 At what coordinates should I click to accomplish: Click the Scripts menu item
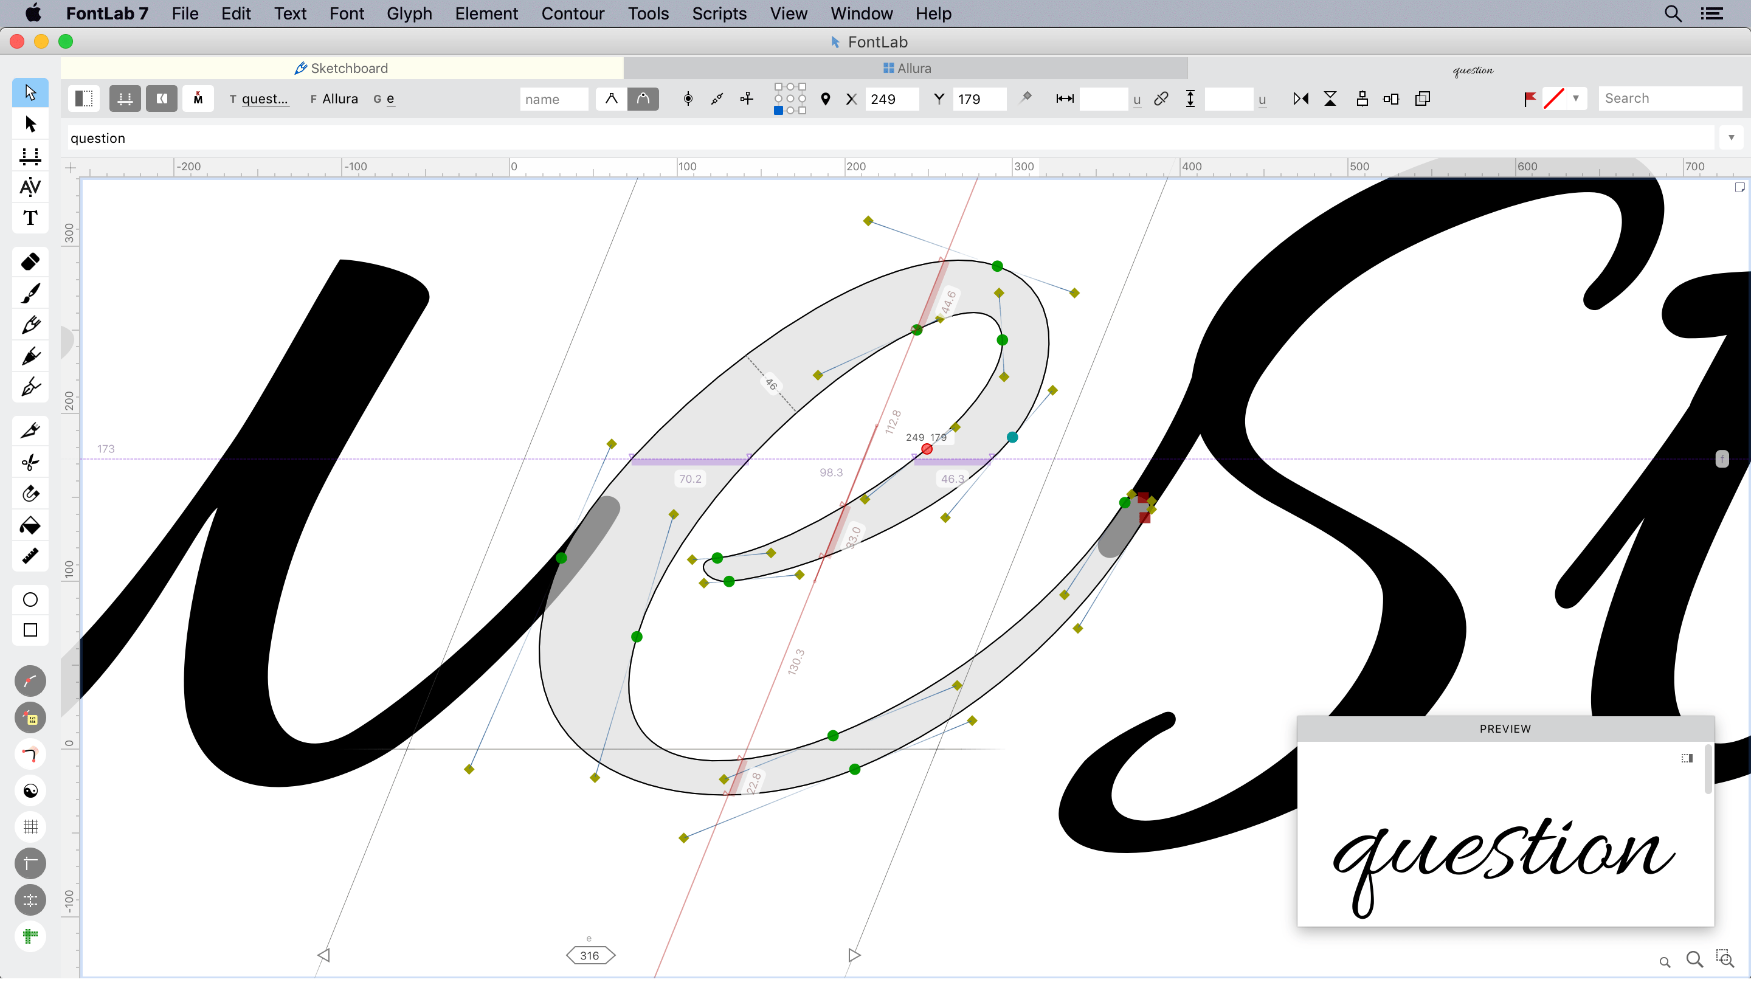718,13
